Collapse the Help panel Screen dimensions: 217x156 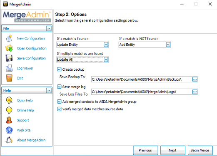pyautogui.click(x=49, y=90)
